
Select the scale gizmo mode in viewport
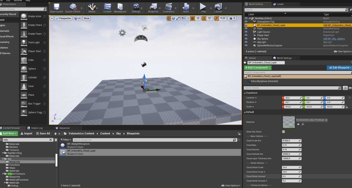[x=178, y=18]
